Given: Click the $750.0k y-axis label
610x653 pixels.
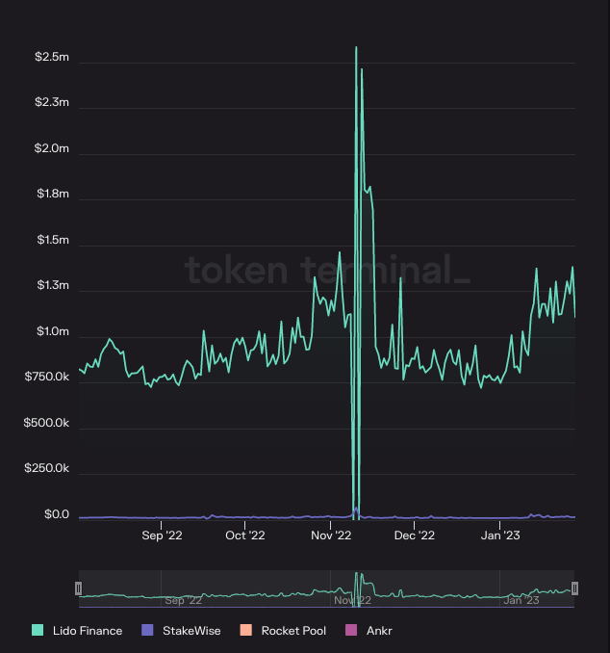Looking at the screenshot, I should [46, 377].
